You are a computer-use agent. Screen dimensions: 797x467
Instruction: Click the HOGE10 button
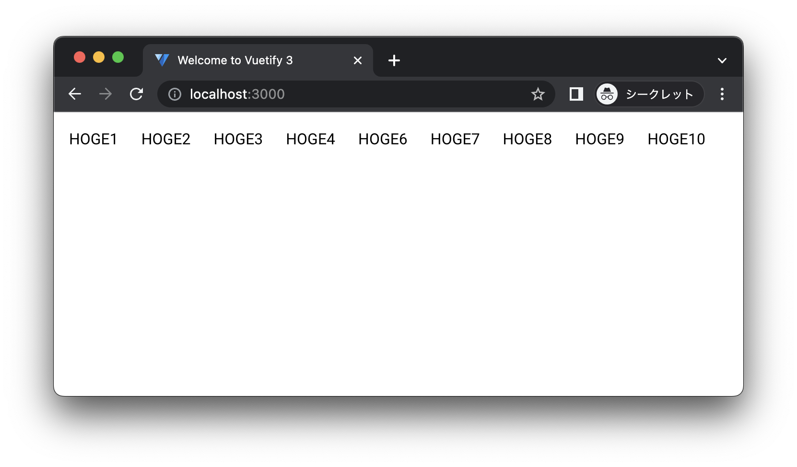tap(676, 139)
